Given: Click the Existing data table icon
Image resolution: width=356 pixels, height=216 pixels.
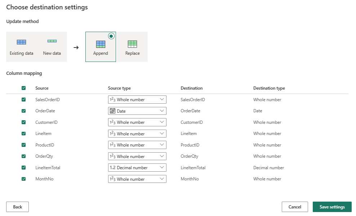Looking at the screenshot, I should 21,42.
